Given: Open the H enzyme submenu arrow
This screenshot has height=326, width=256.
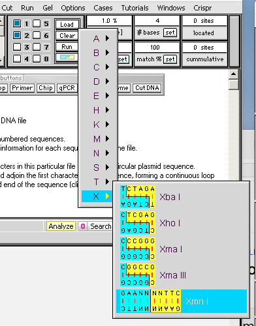Looking at the screenshot, I should pos(107,110).
